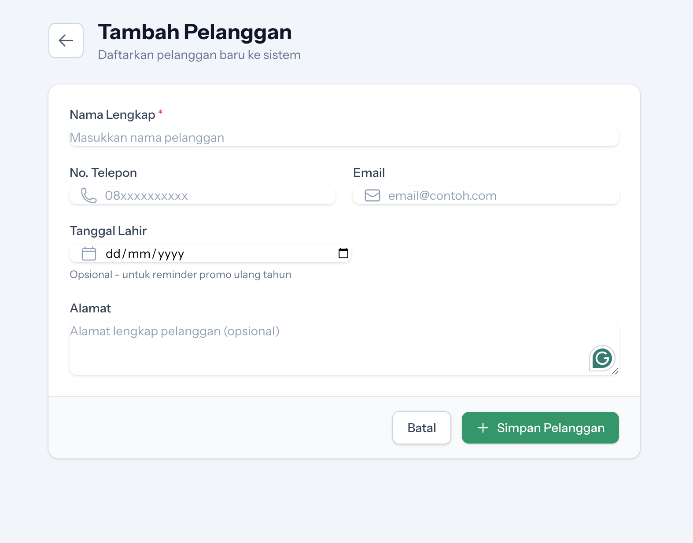693x543 pixels.
Task: Select the yyyy year segment of date
Action: (x=171, y=254)
